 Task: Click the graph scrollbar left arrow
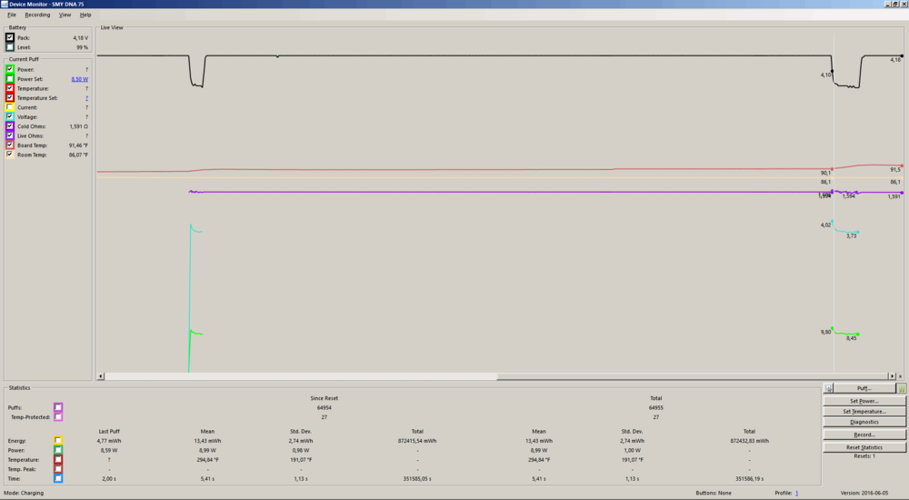[x=101, y=376]
